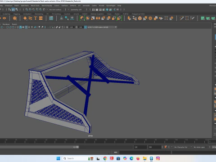Click the orange four-pointed star shelf icon

click(25, 18)
